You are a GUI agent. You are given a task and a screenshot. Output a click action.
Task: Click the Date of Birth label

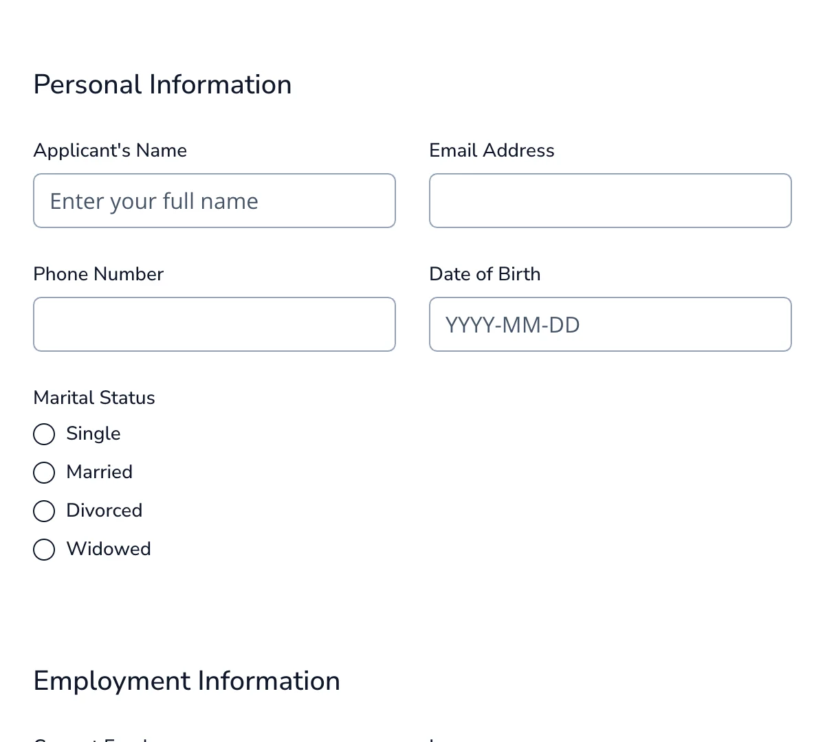[x=485, y=274]
